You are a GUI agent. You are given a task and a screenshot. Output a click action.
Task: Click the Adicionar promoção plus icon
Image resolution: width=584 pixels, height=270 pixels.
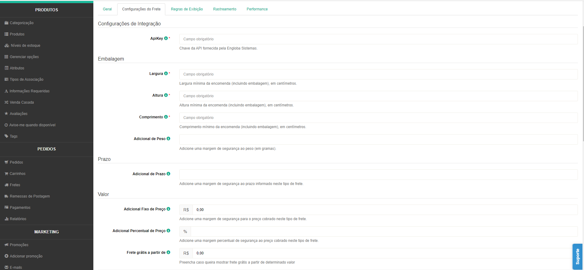tap(6, 256)
